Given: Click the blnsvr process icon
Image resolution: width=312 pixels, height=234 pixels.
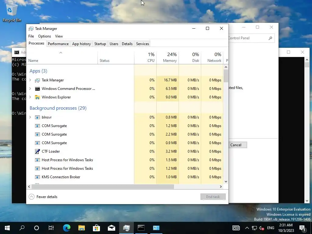Looking at the screenshot, I should pos(37,117).
